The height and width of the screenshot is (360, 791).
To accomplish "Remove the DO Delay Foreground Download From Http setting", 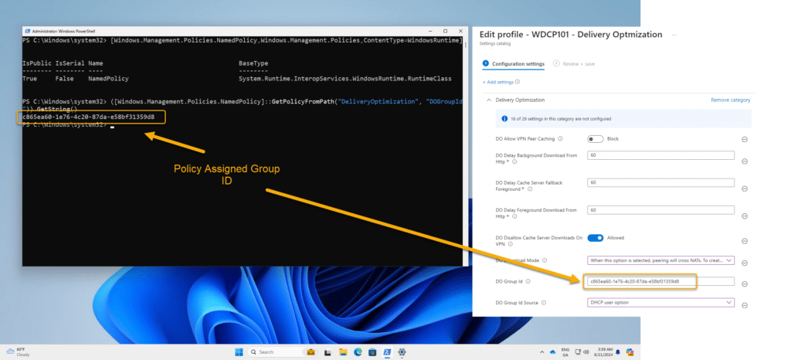I will tap(744, 216).
